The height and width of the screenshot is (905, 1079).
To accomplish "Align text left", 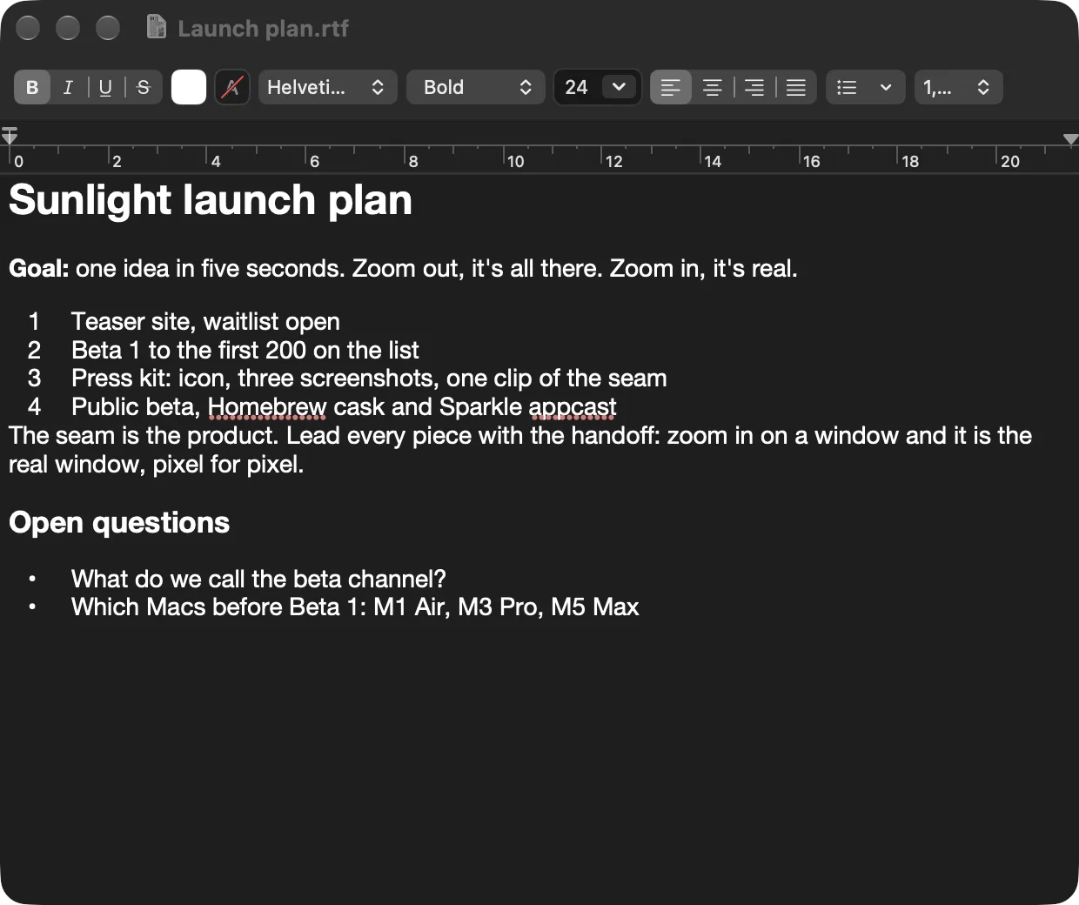I will click(x=671, y=87).
